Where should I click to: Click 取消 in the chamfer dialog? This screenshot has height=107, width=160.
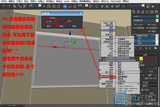pos(74,26)
